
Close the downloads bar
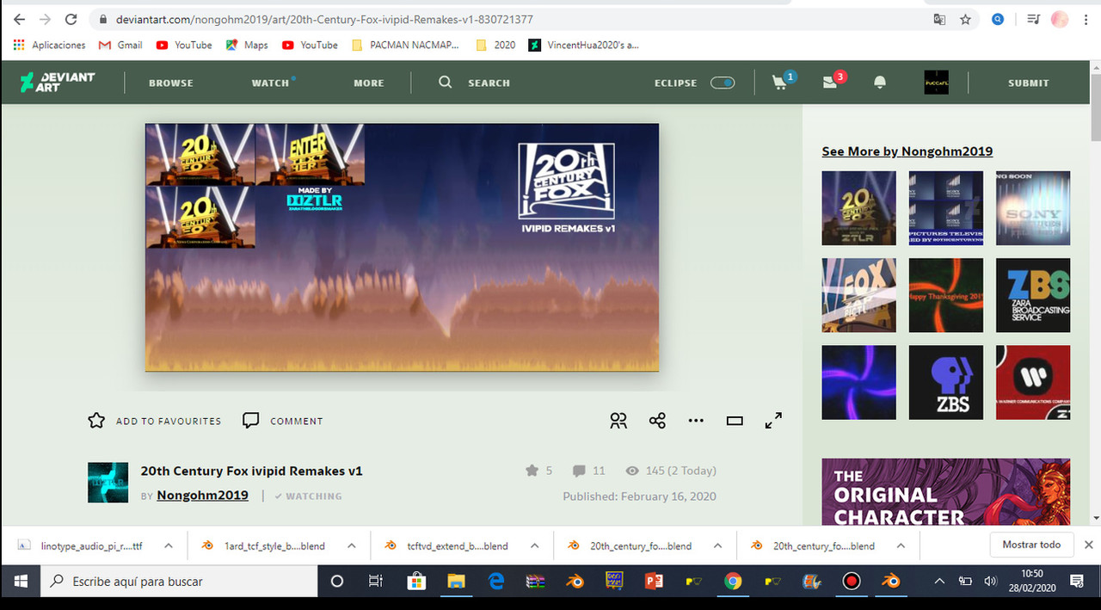(1088, 545)
